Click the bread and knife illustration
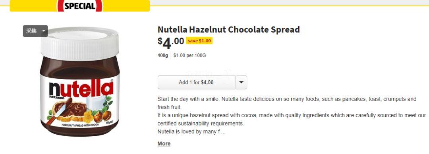Screen dimensions: 429x154 (x=66, y=111)
